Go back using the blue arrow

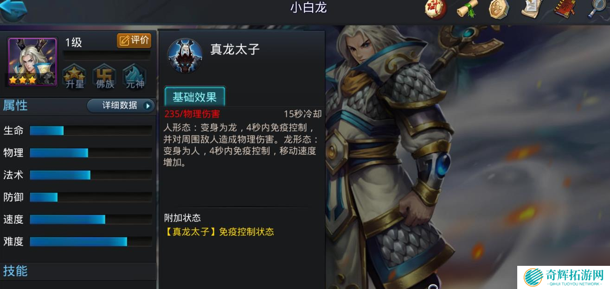[x=14, y=10]
